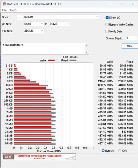This screenshot has height=168, width=138.
Task: Click the red Write legend swatch
Action: [x=51, y=60]
